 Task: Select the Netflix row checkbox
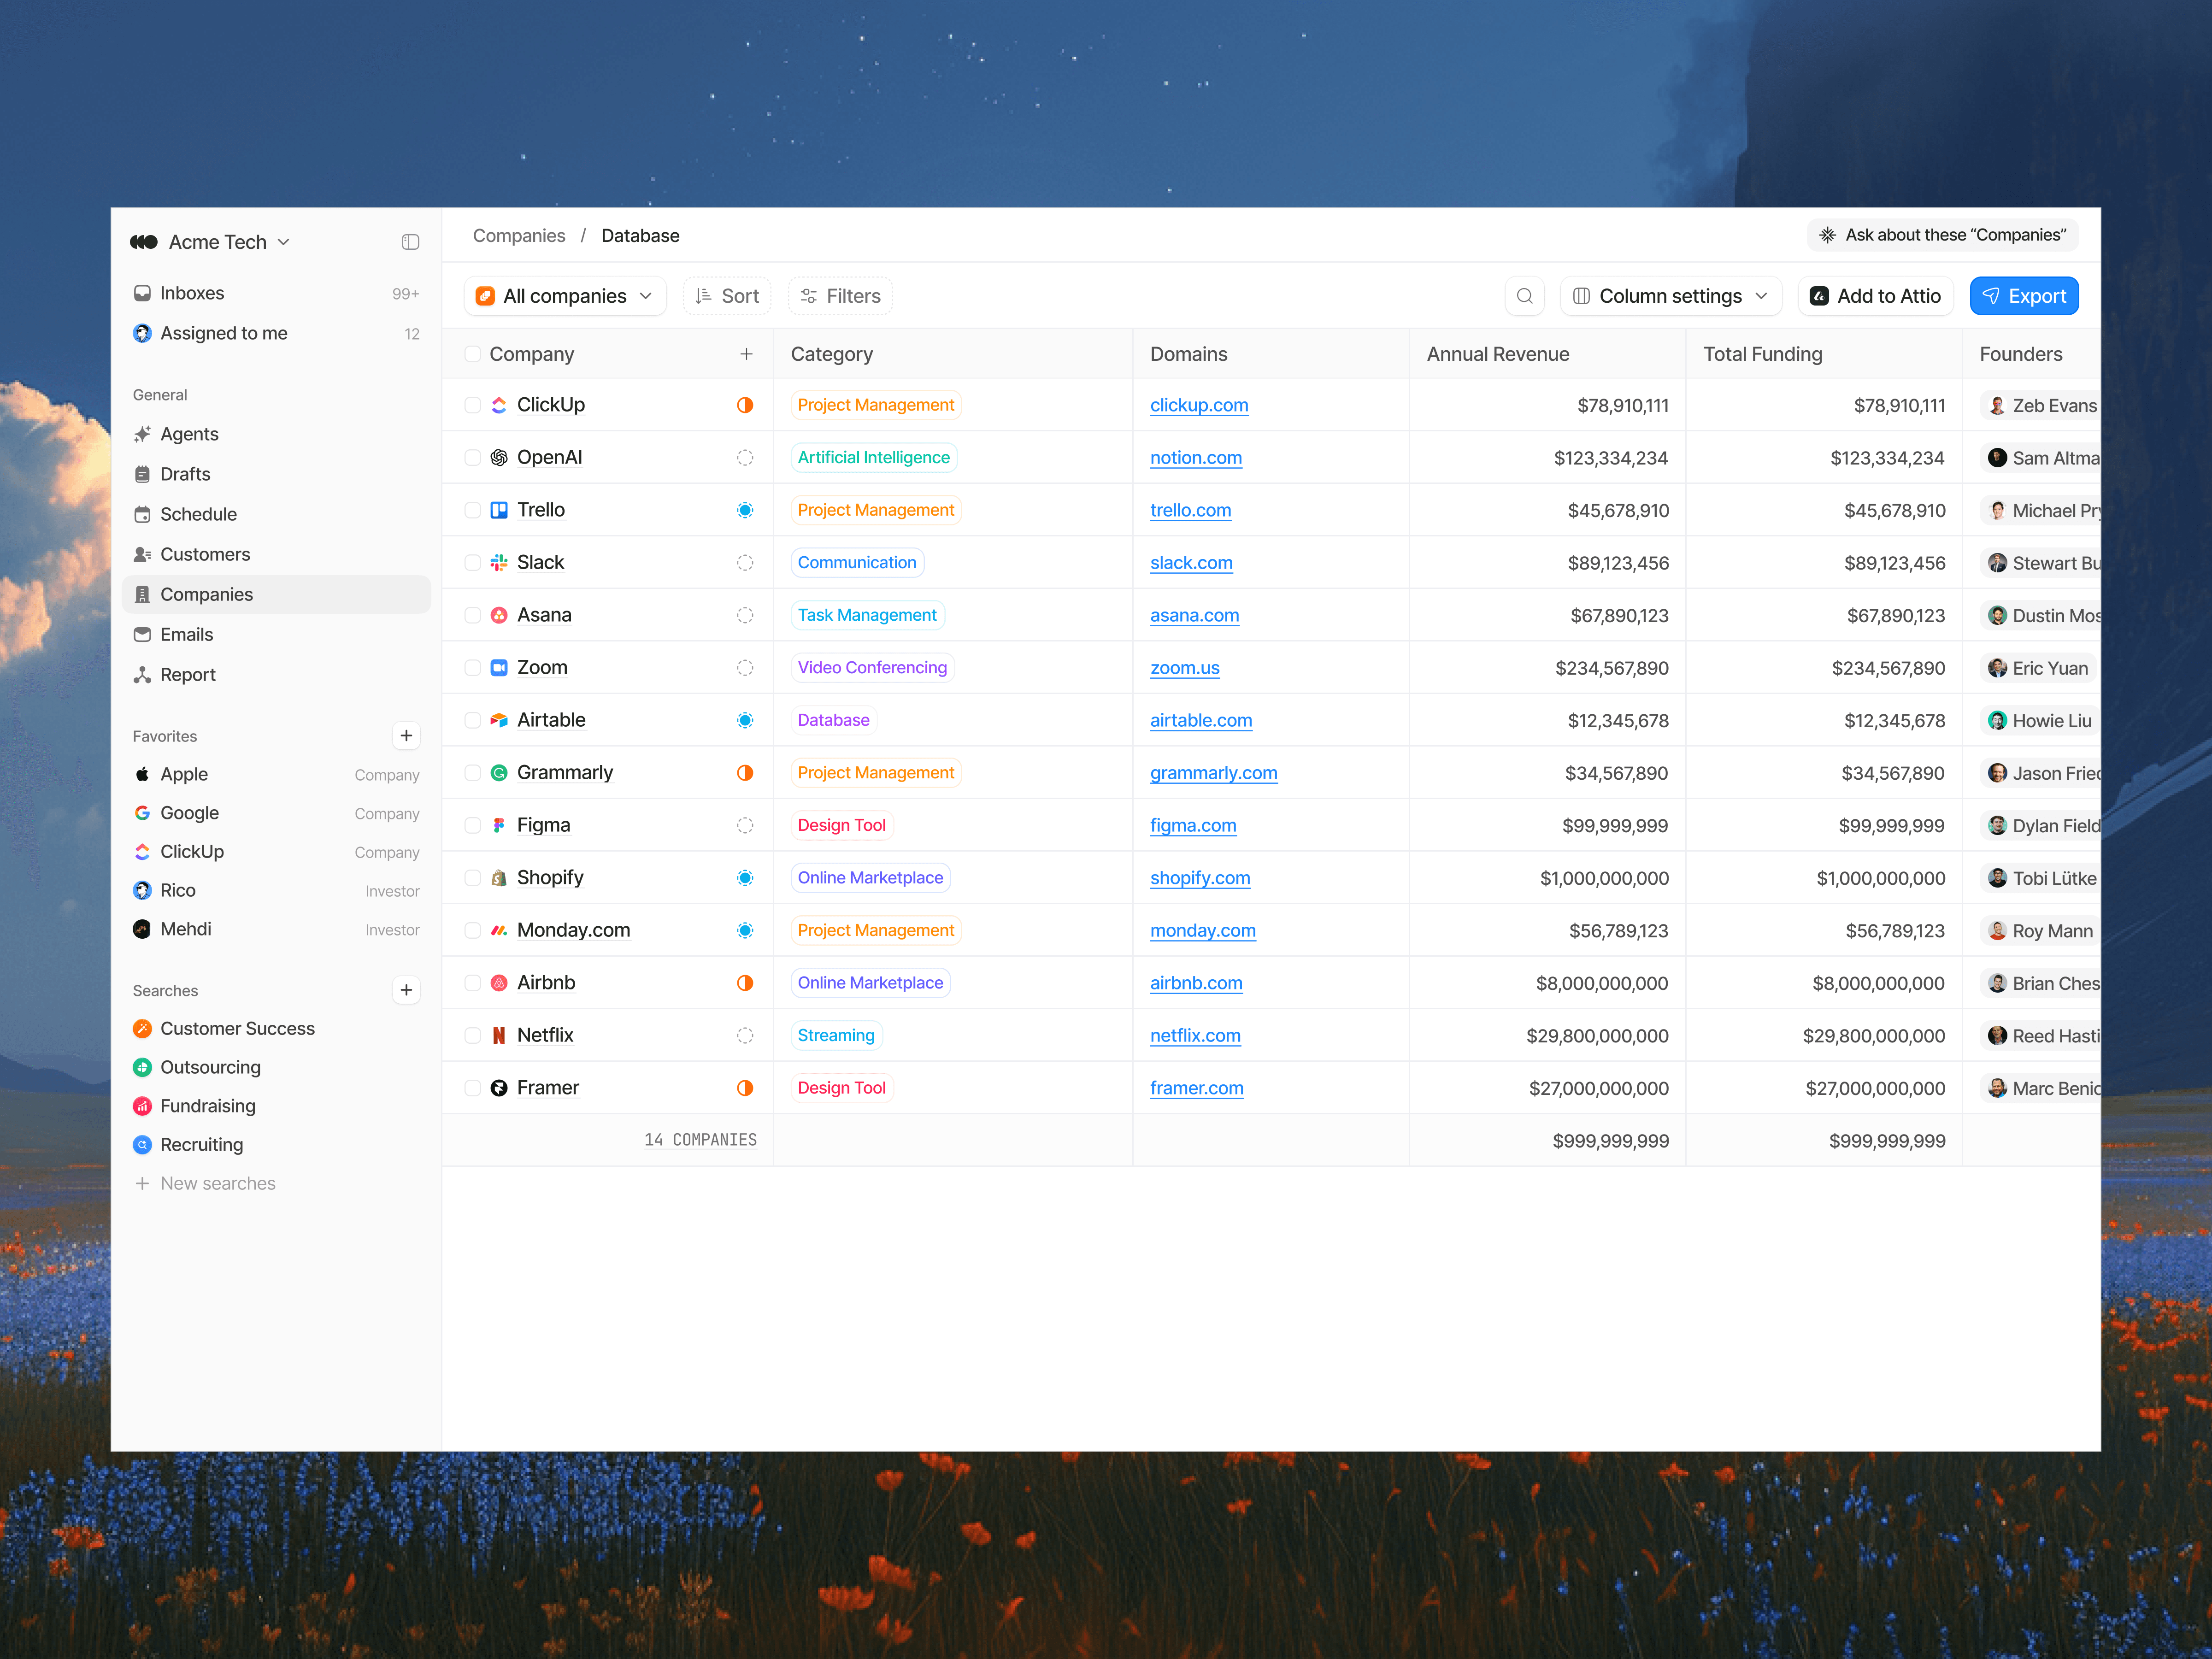[x=473, y=1035]
